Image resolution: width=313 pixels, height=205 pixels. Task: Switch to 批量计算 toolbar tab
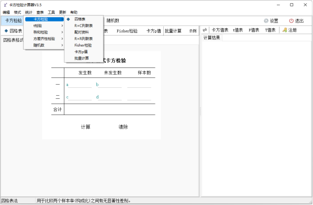(173, 31)
